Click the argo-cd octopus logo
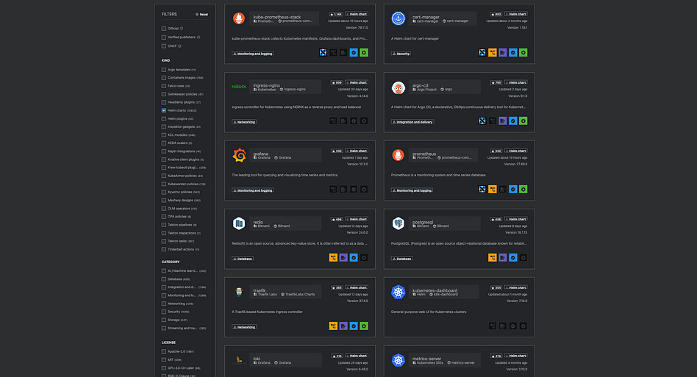 click(398, 87)
